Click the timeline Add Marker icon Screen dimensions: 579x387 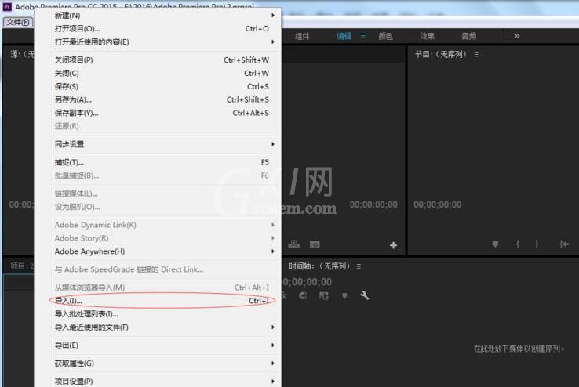[344, 295]
